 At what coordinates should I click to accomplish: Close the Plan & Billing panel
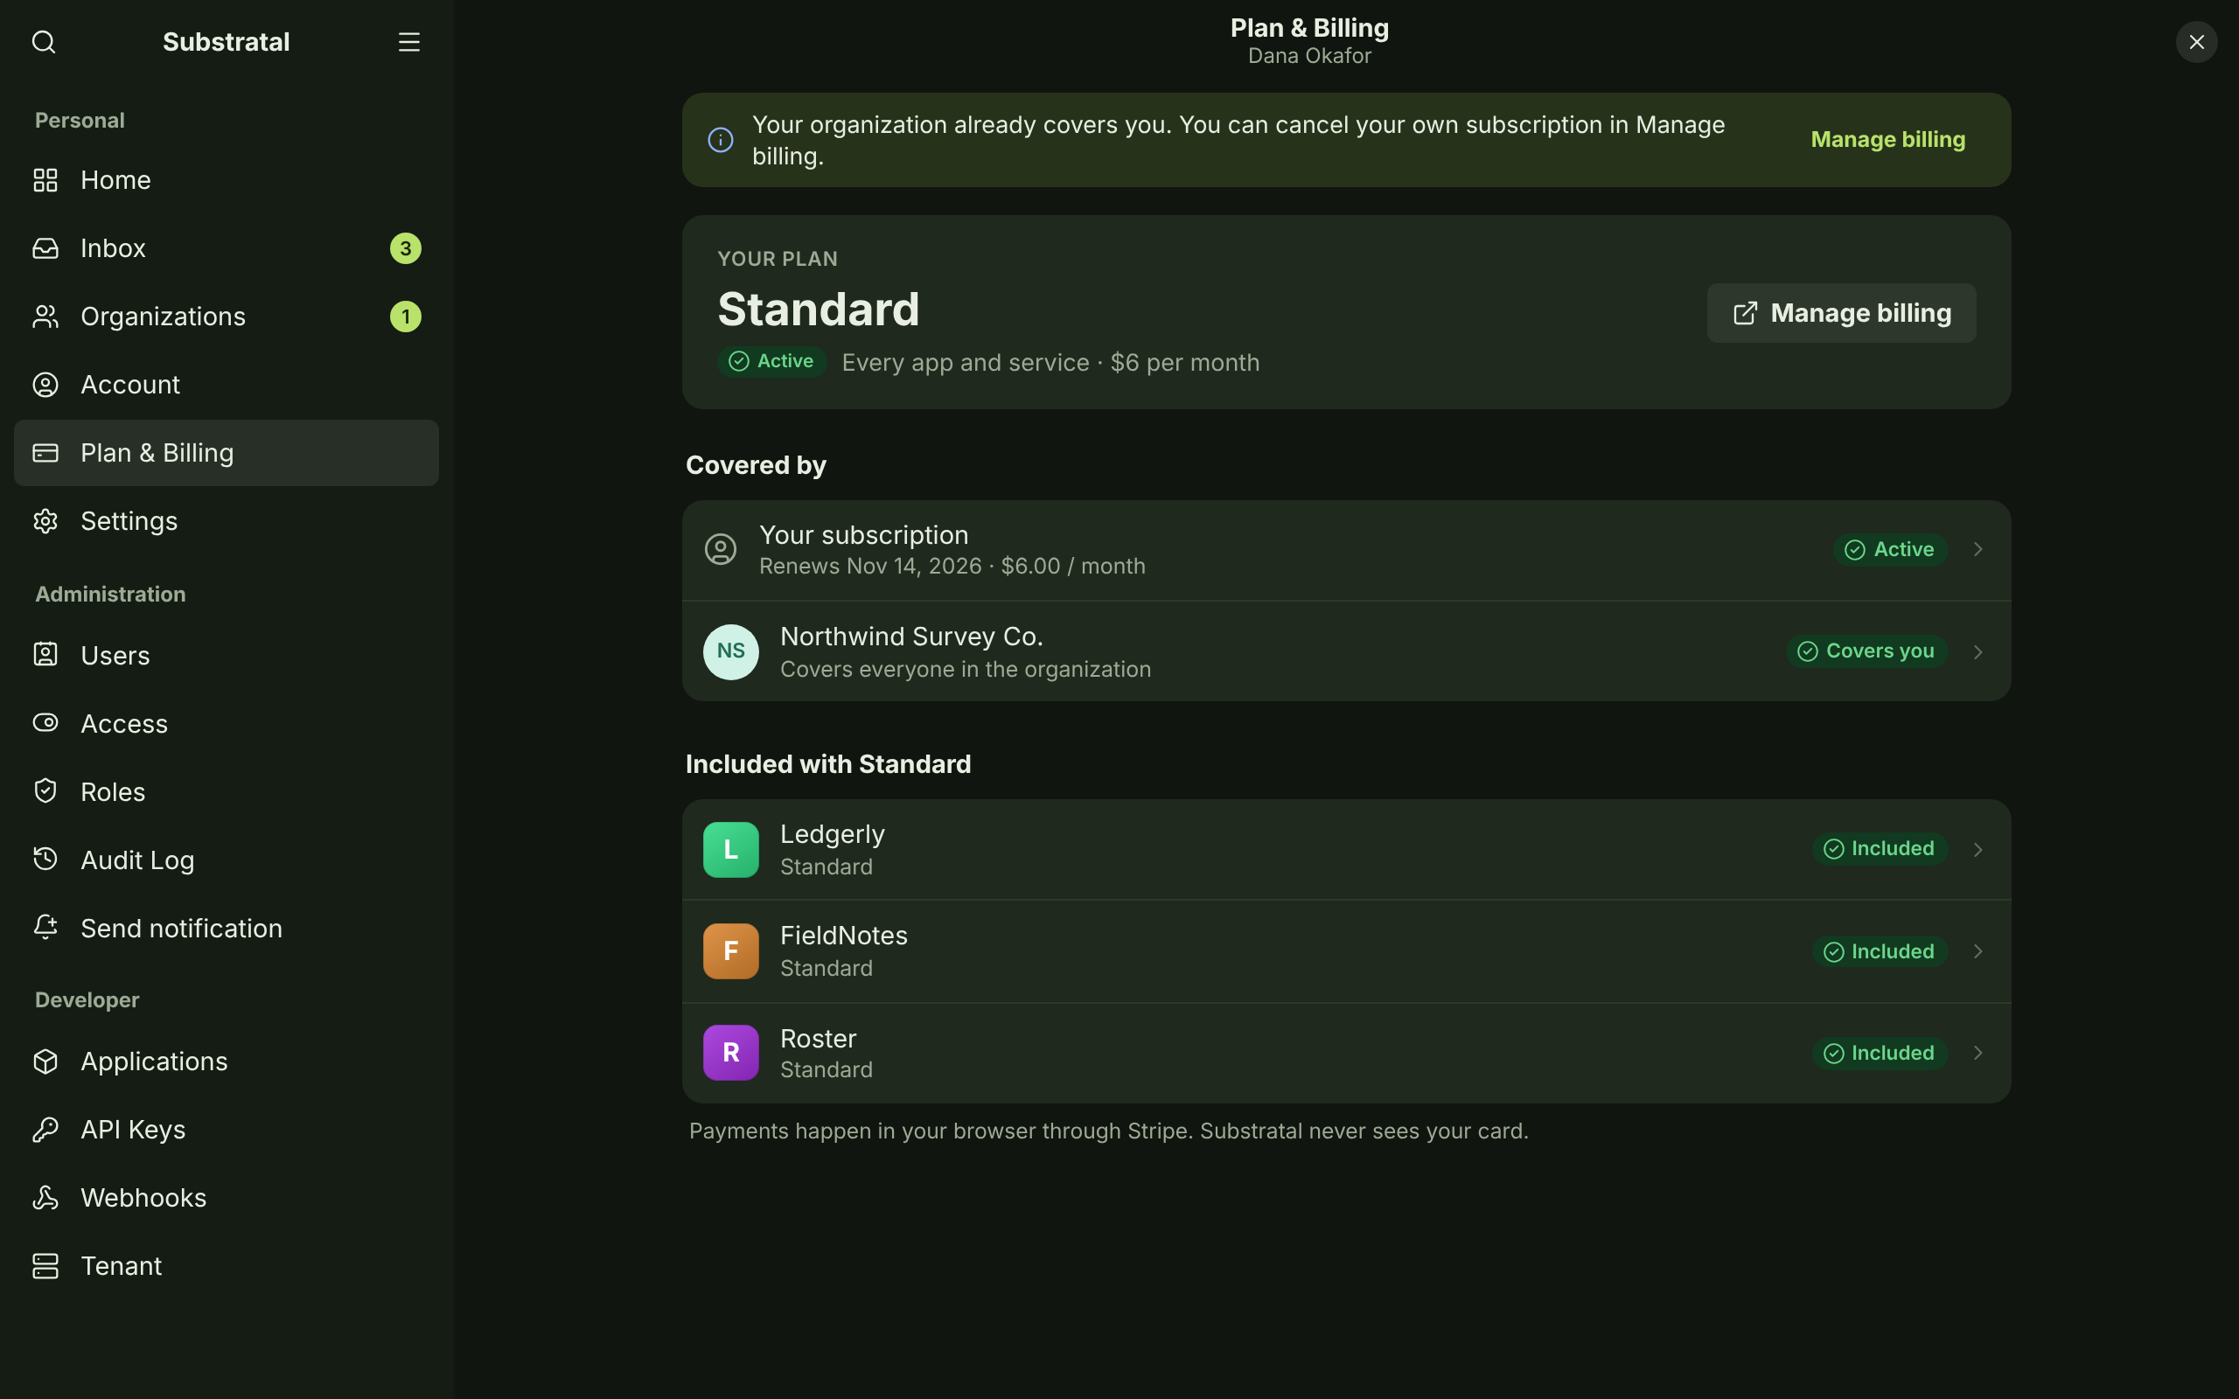(2196, 42)
